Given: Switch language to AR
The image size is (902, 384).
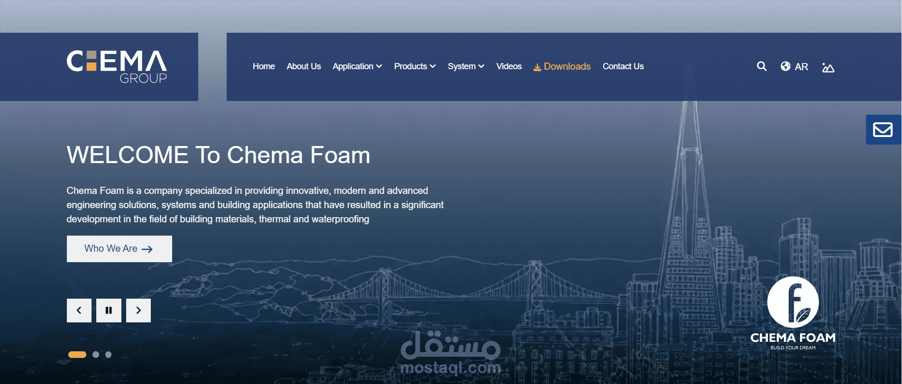Looking at the screenshot, I should pos(801,67).
